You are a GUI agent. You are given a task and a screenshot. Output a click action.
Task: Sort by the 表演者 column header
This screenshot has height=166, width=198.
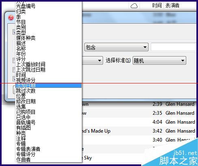point(172,6)
